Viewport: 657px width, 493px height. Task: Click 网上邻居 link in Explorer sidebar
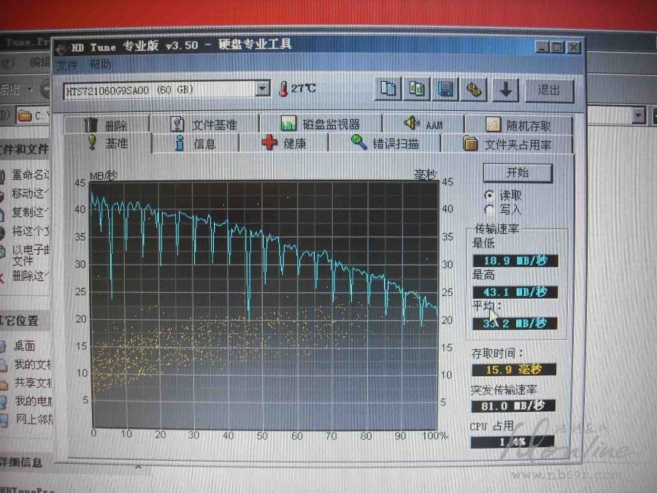pos(34,419)
